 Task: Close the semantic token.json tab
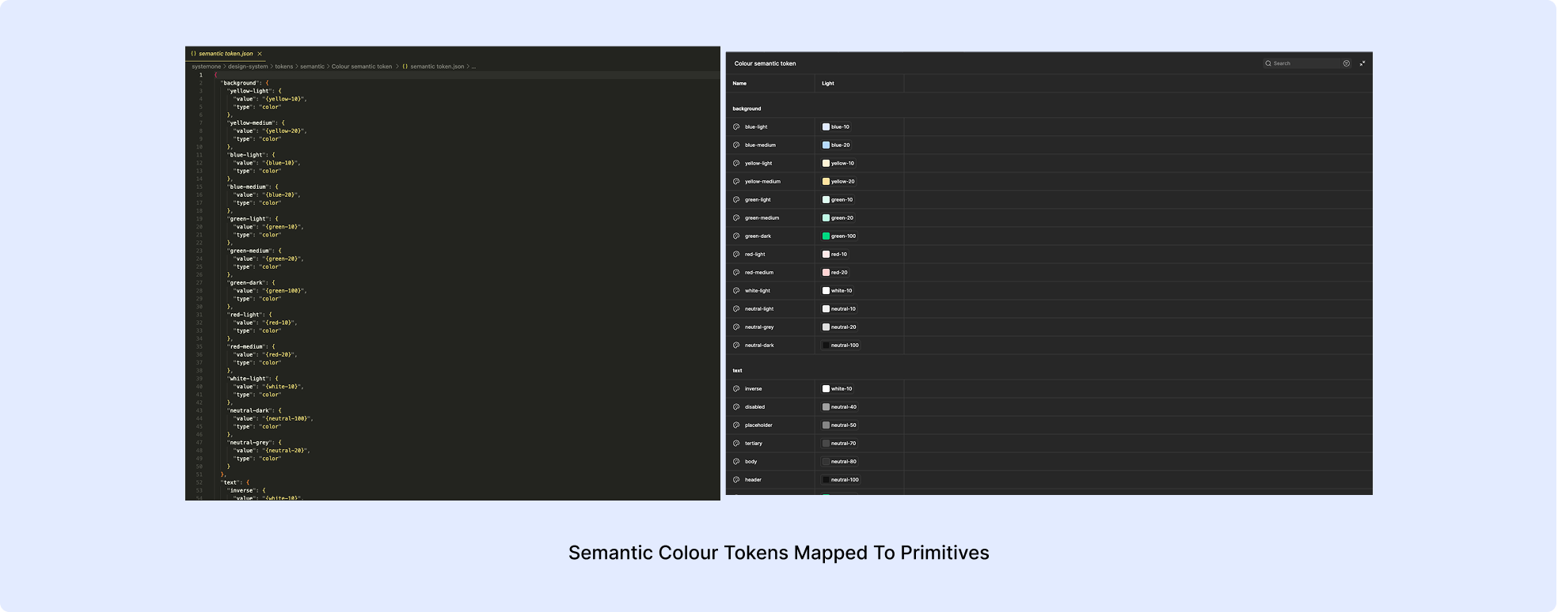click(x=260, y=54)
